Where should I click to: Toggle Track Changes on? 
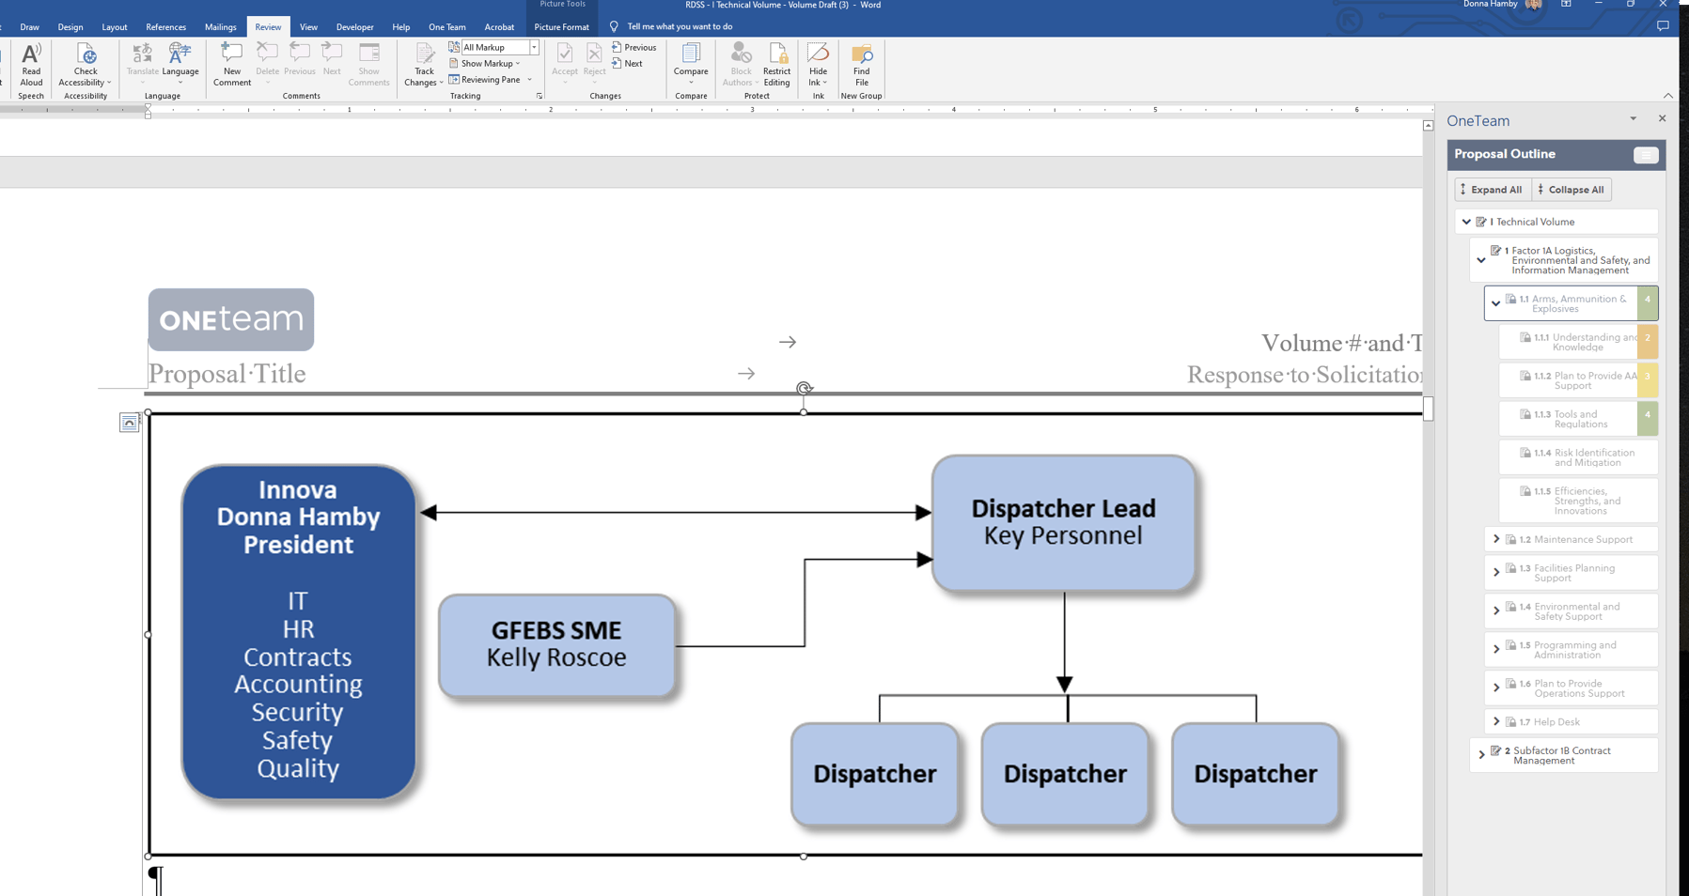point(422,66)
